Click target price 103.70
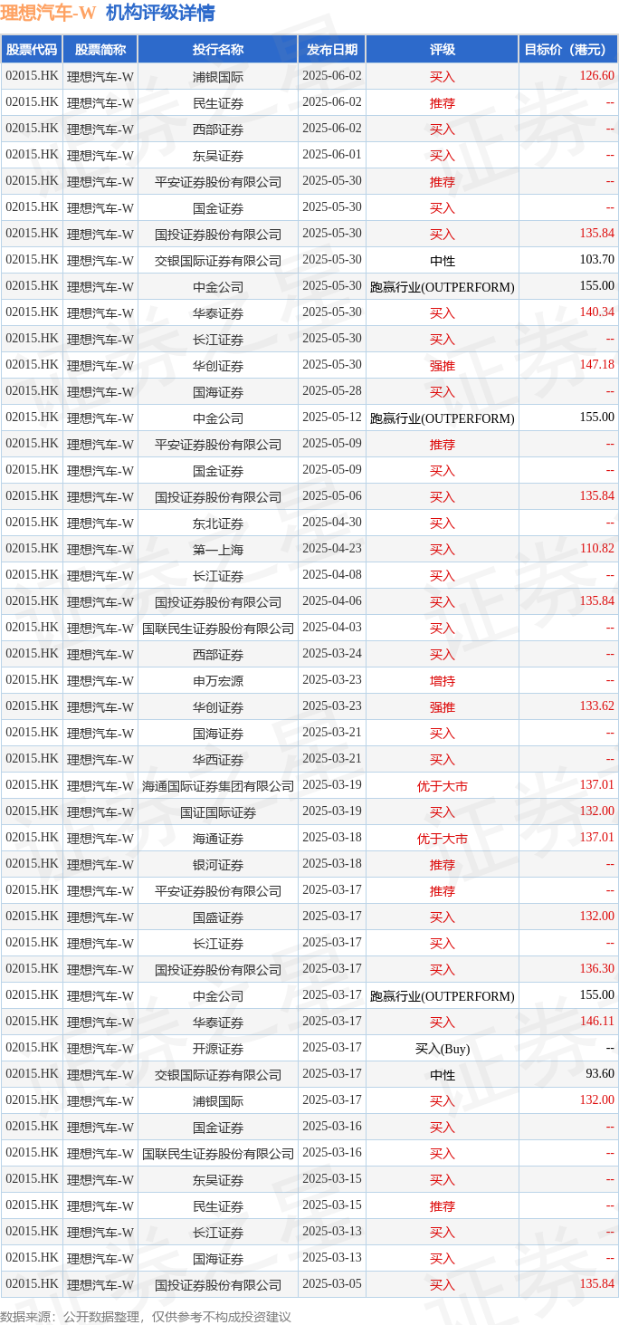619x1325 pixels. (x=597, y=260)
